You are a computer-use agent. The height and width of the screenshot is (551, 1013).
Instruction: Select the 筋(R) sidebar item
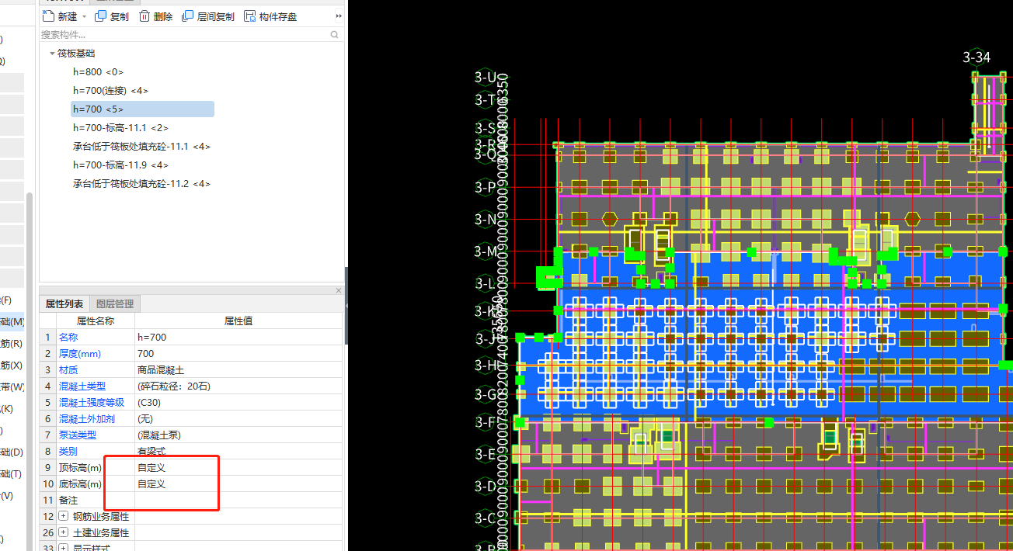click(x=12, y=344)
